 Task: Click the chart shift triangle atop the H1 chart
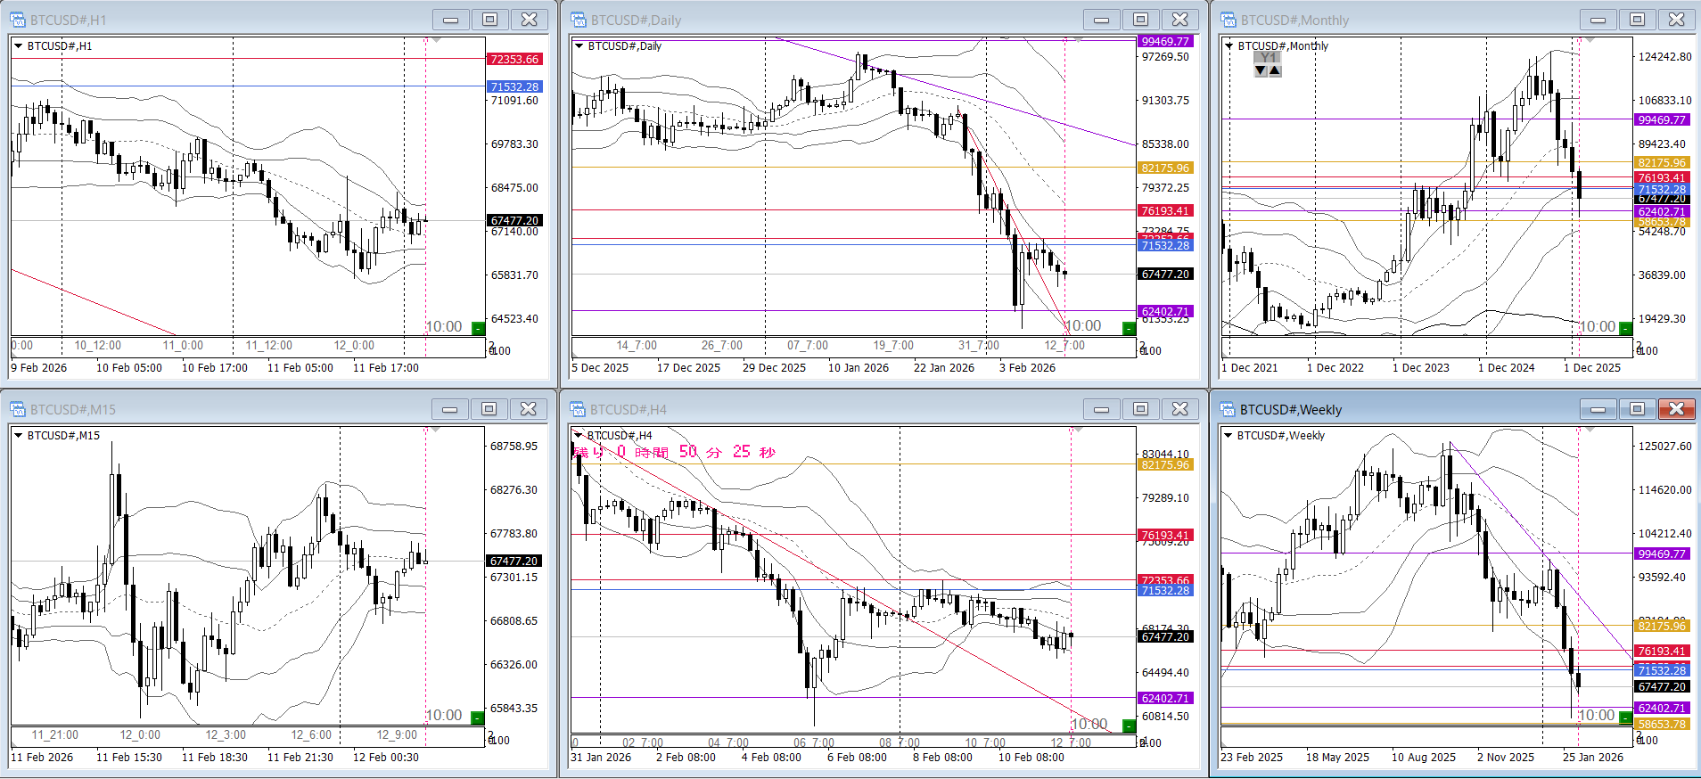[x=436, y=41]
